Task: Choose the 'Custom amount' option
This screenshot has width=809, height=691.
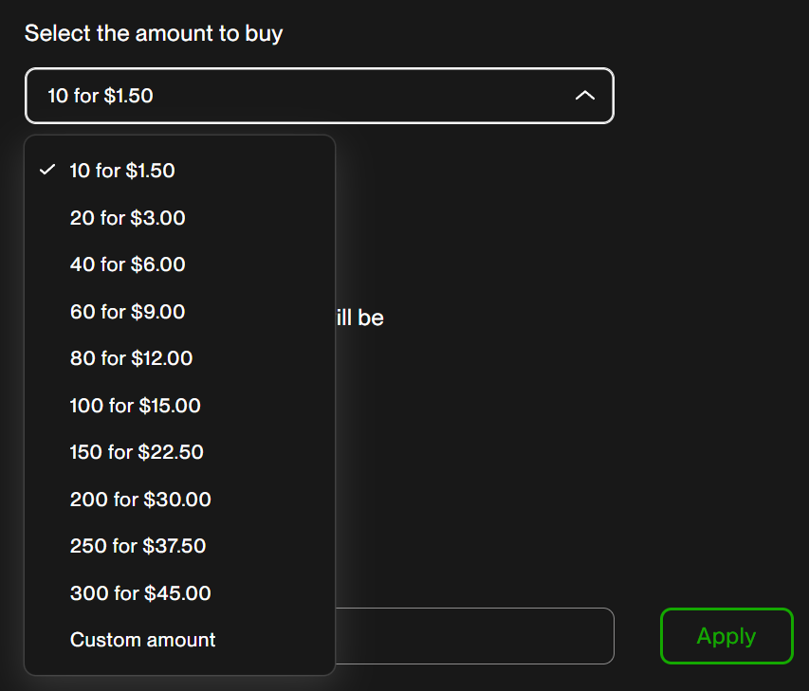Action: [x=142, y=640]
